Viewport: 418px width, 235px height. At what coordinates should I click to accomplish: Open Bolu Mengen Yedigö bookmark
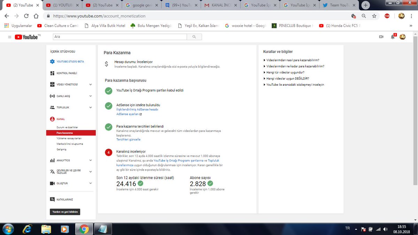tap(151, 26)
